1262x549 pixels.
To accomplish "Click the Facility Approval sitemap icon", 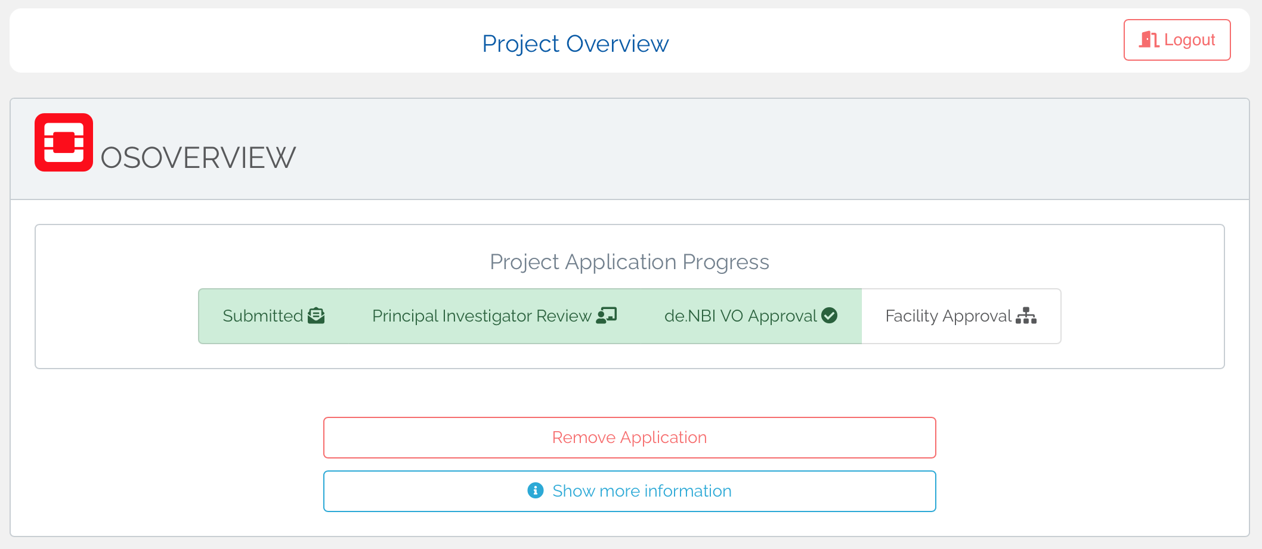I will (x=1026, y=316).
